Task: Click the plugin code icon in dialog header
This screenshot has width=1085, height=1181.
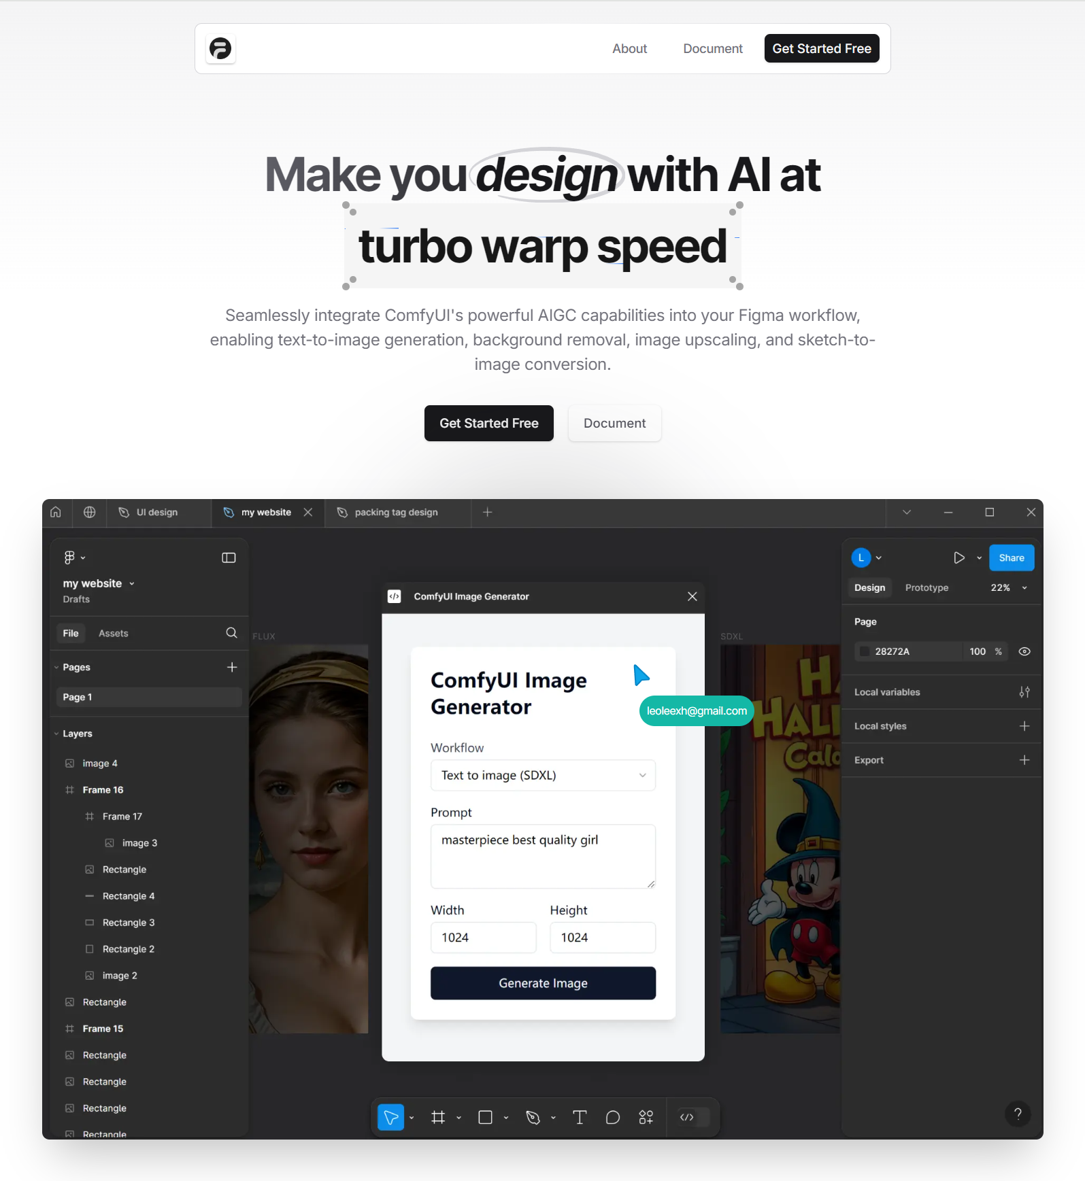Action: pyautogui.click(x=394, y=596)
